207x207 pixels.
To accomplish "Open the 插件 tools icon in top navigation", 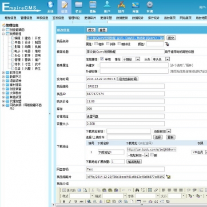I will click(x=121, y=5).
